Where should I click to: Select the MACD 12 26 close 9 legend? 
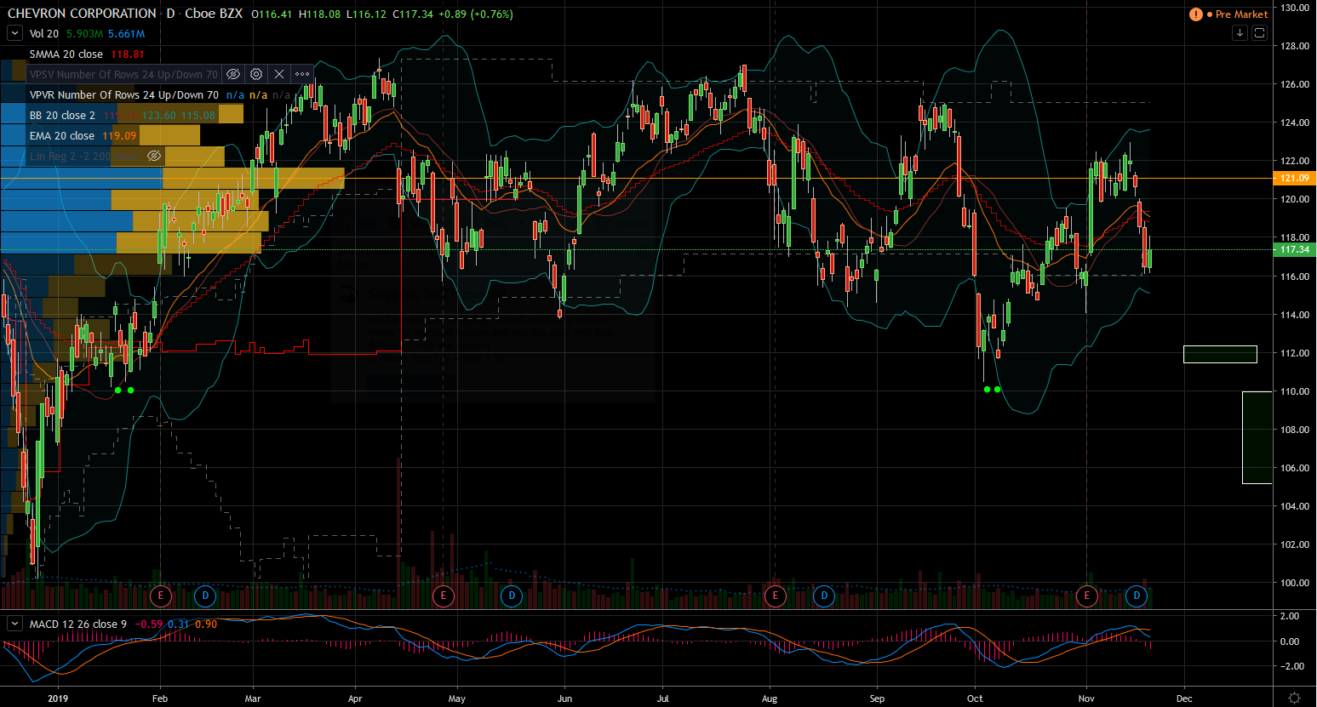pos(78,624)
